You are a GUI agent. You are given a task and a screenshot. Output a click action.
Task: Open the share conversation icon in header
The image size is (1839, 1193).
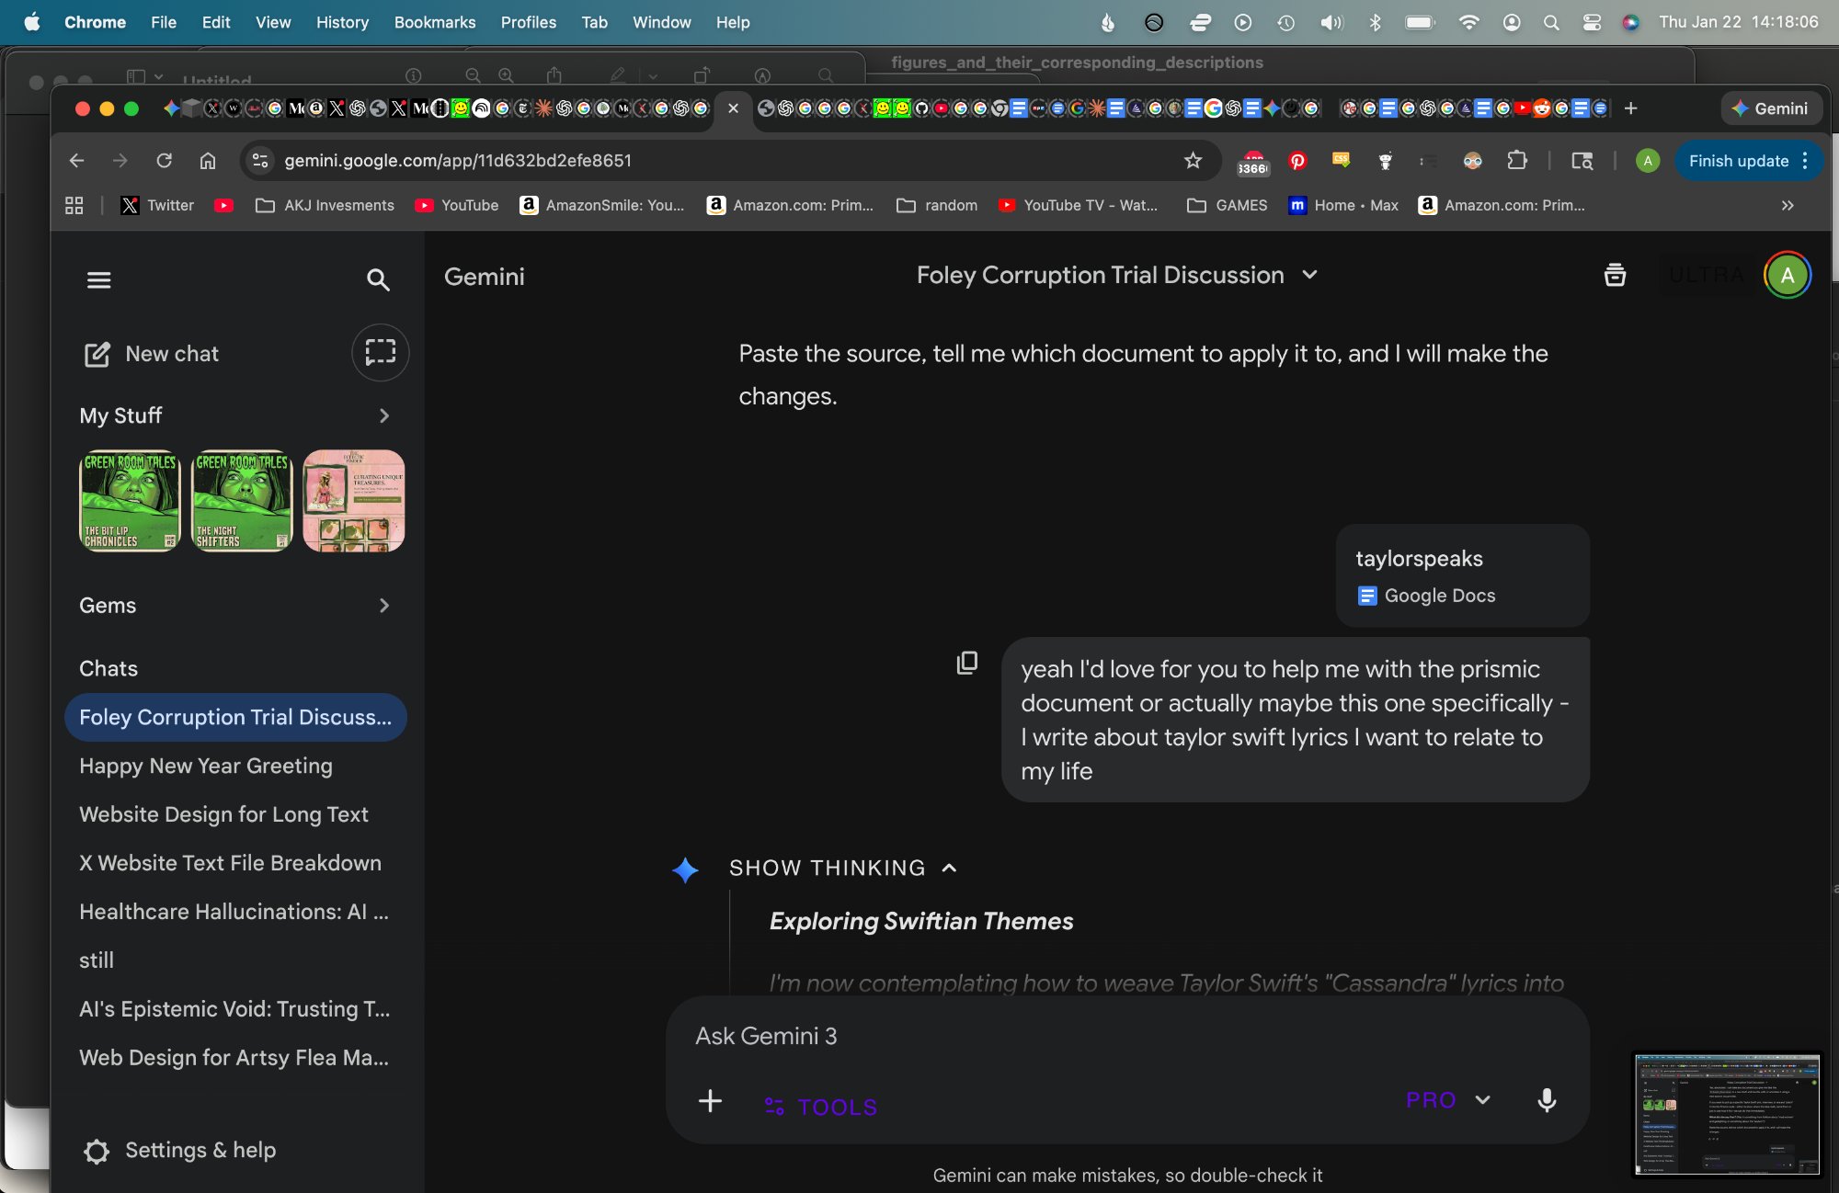coord(1615,275)
